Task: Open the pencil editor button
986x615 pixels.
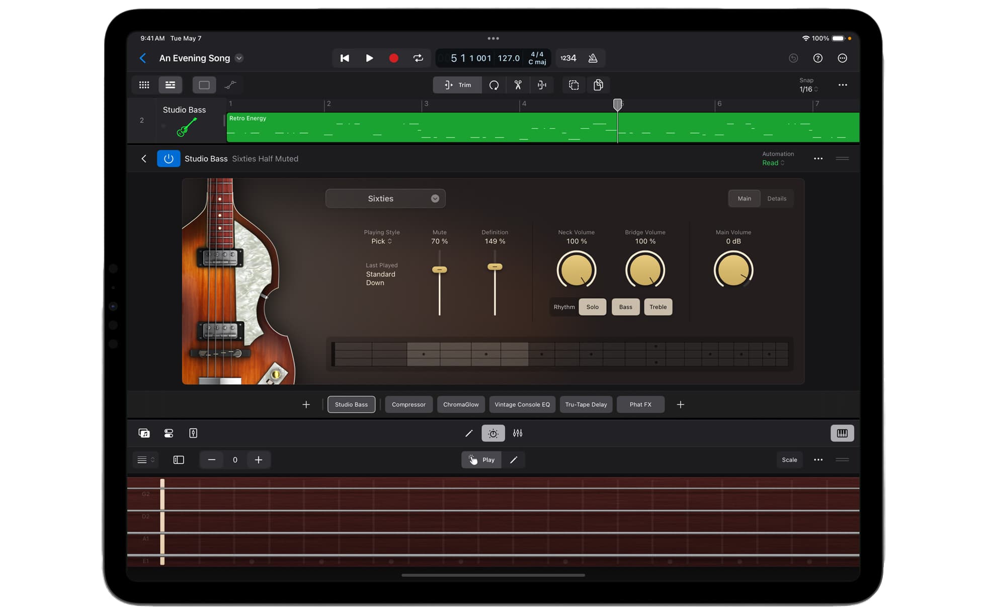Action: [469, 433]
